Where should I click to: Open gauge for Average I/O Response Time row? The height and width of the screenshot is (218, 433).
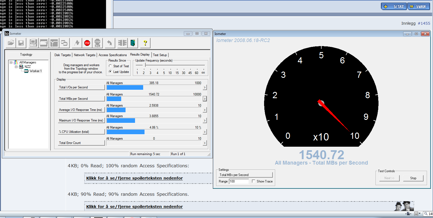coord(205,110)
